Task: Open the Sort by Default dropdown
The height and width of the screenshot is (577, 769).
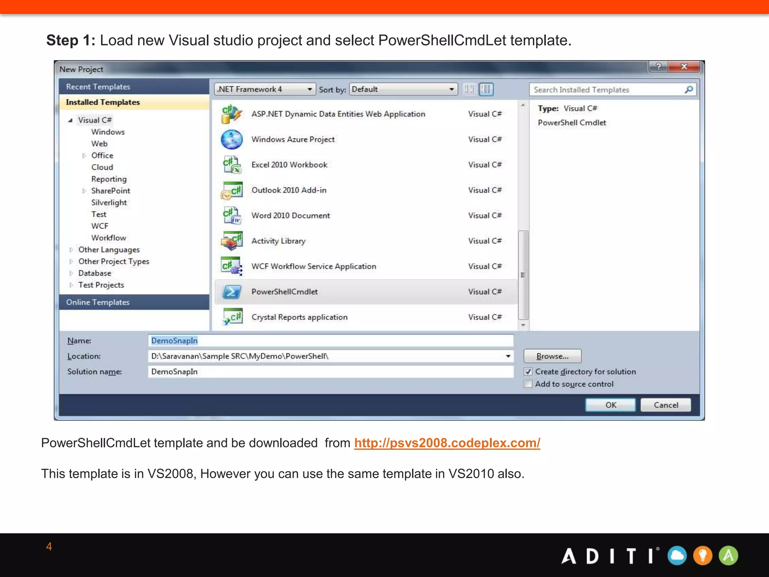Action: (x=403, y=89)
